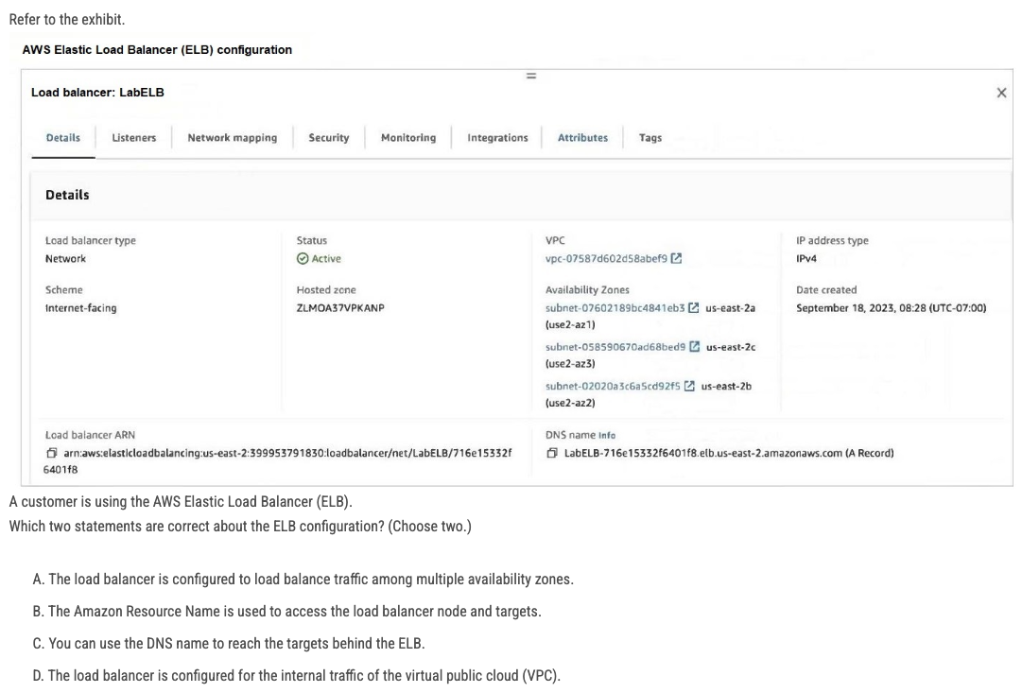The width and height of the screenshot is (1022, 693).
Task: Copy the DNS name icon
Action: [552, 453]
